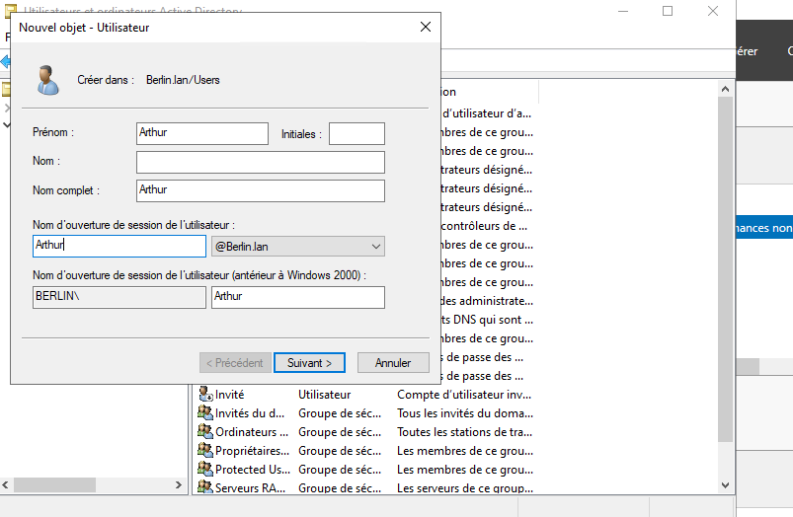Screen dimensions: 793x517
Task: Focus the user logon name field
Action: (119, 246)
